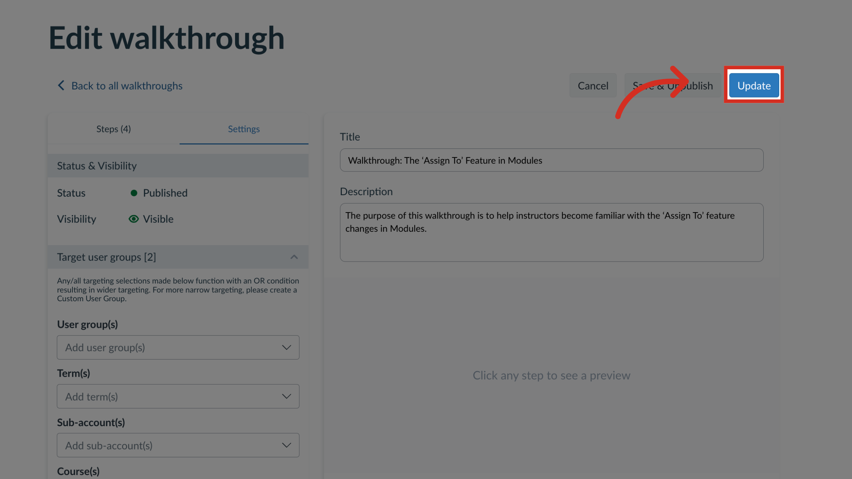The image size is (852, 479).
Task: Click the eye icon next to Visible
Action: click(134, 219)
